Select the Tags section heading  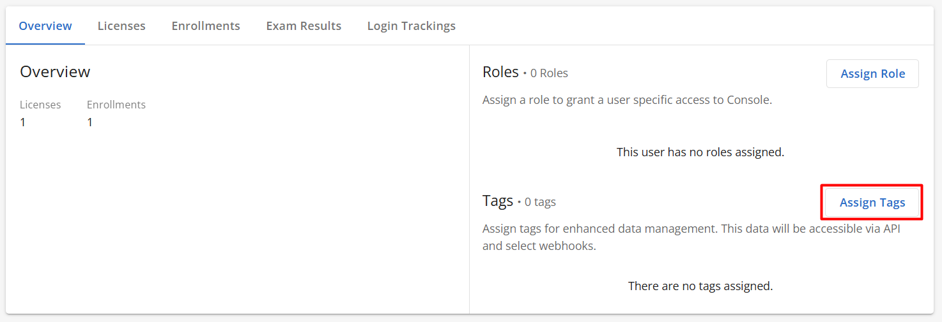(x=498, y=201)
